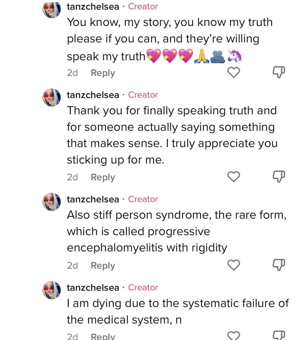Tap tanzchelsea username above 'You know, my story'

[x=93, y=7]
